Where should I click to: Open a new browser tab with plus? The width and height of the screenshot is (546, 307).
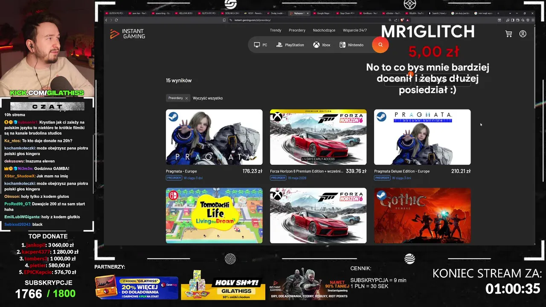498,13
